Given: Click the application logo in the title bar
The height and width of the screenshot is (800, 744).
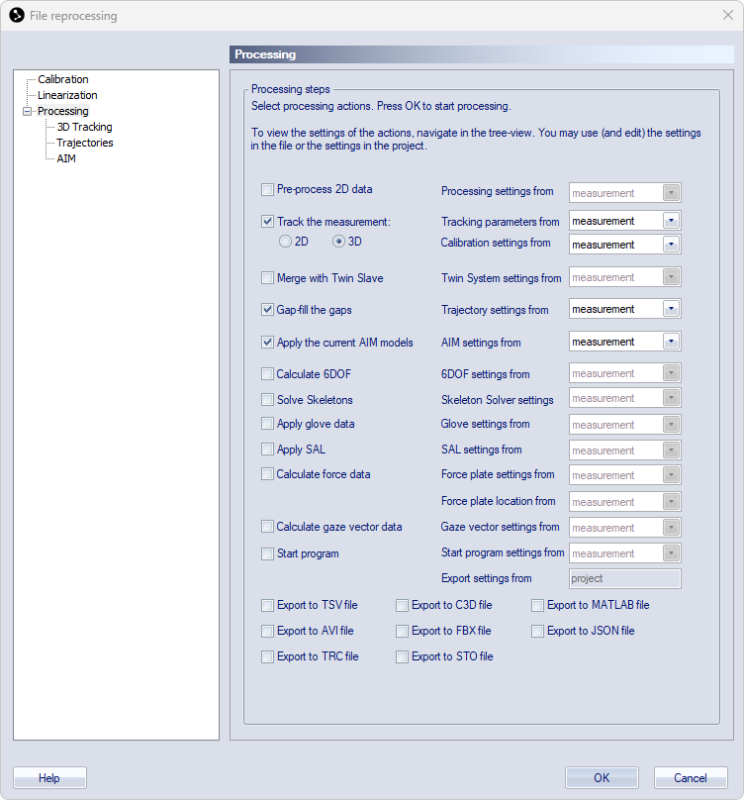Looking at the screenshot, I should (17, 15).
